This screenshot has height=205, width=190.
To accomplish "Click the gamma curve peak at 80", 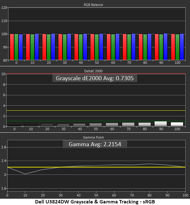I will [x=149, y=164].
